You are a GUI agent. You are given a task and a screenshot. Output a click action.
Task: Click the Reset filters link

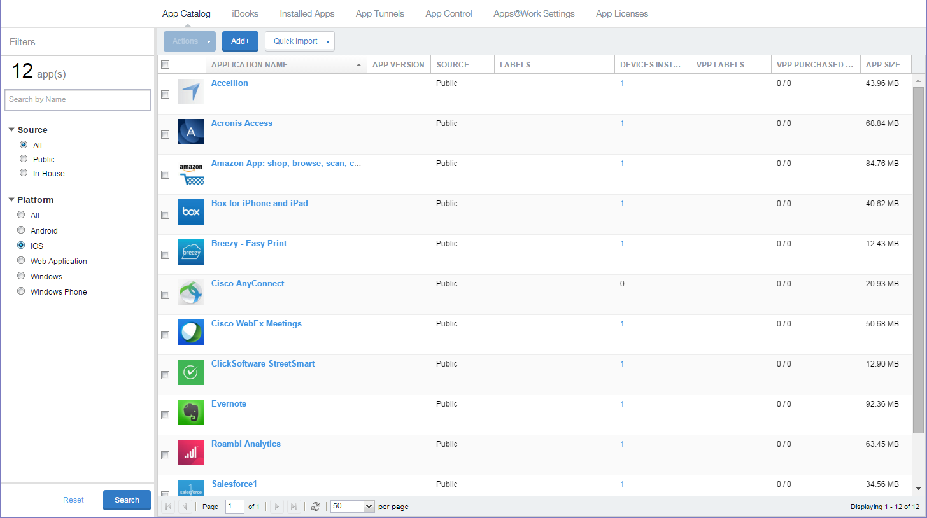(x=73, y=500)
